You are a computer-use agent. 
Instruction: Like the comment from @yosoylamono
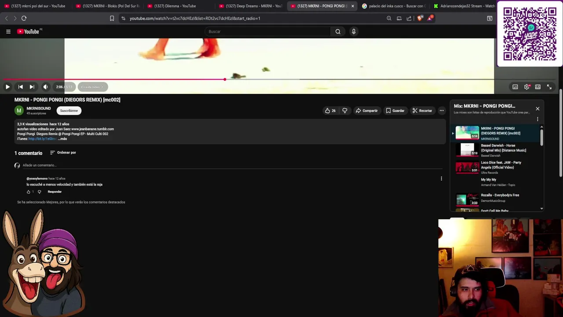click(29, 192)
